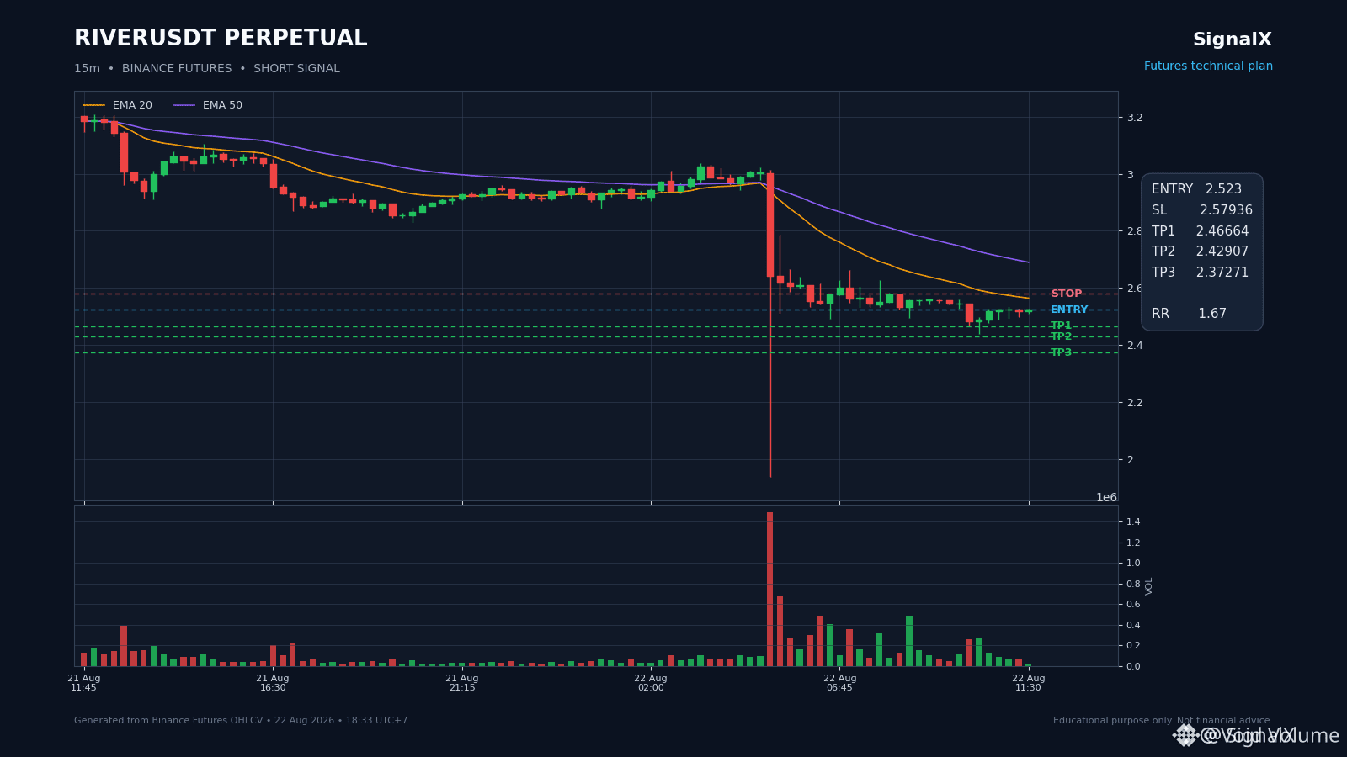This screenshot has width=1347, height=757.
Task: Click the 1.4 volume axis label
Action: click(x=1134, y=522)
